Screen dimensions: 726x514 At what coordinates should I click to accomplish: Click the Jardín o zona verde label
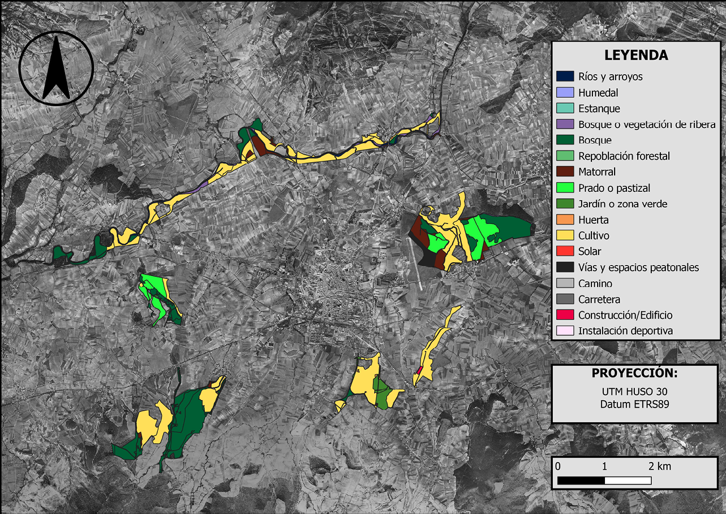pyautogui.click(x=622, y=204)
